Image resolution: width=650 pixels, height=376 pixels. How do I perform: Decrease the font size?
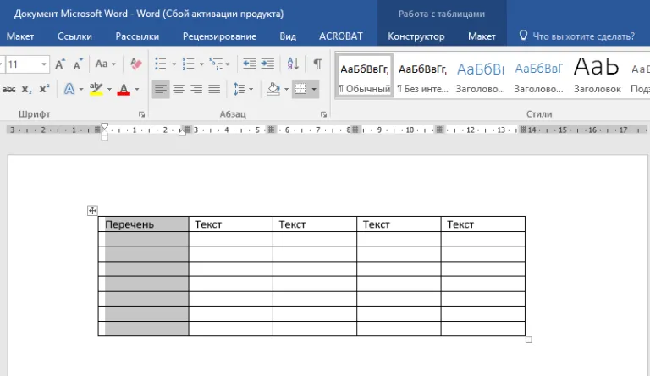tap(78, 64)
